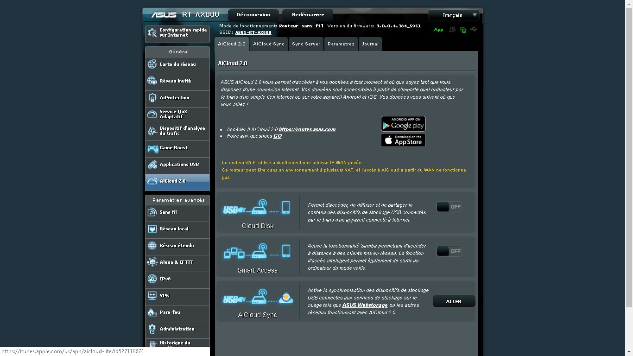Select Applications USB icon in sidebar

(152, 165)
